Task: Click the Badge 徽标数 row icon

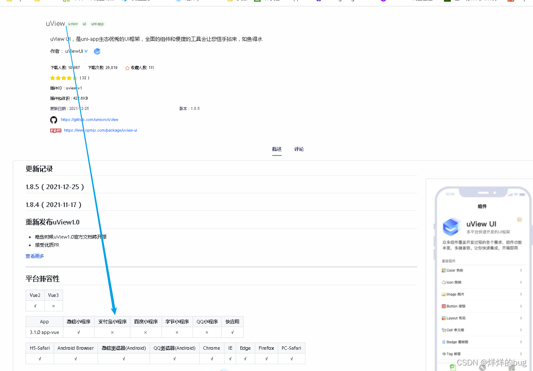Action: click(x=444, y=342)
